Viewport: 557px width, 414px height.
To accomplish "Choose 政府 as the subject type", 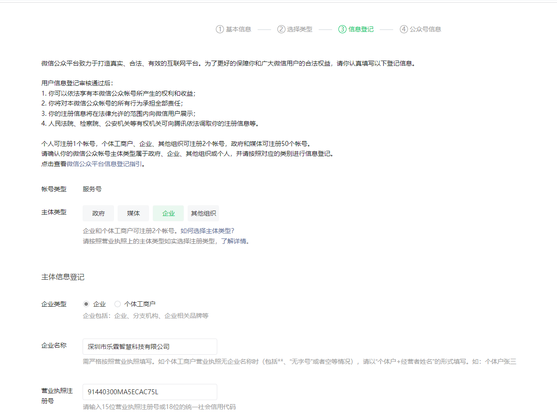I will (98, 213).
